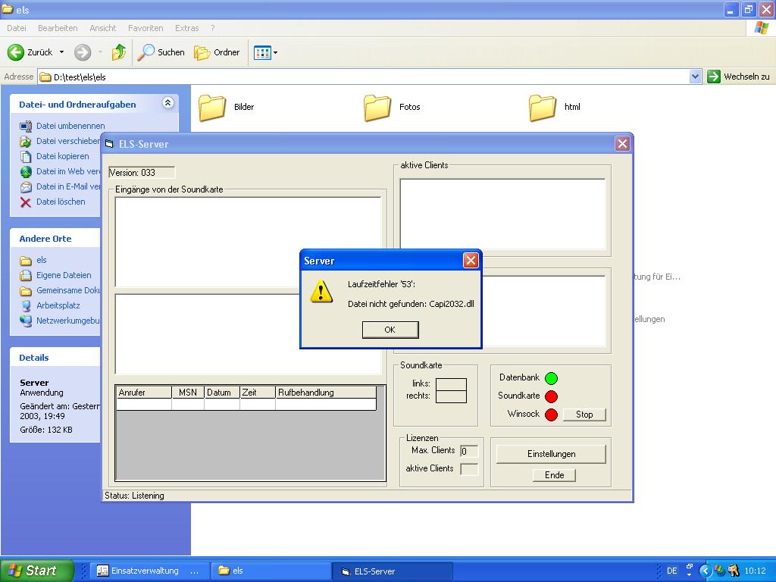Screen dimensions: 776x582
Task: Open the Suchen search tool
Action: pos(161,52)
